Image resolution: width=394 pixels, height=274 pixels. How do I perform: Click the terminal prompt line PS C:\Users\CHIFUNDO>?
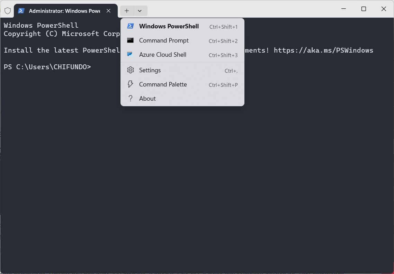[47, 67]
